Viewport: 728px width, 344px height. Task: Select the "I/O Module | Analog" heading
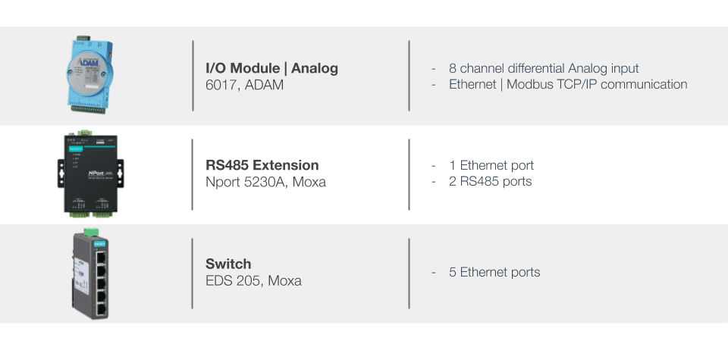point(271,68)
